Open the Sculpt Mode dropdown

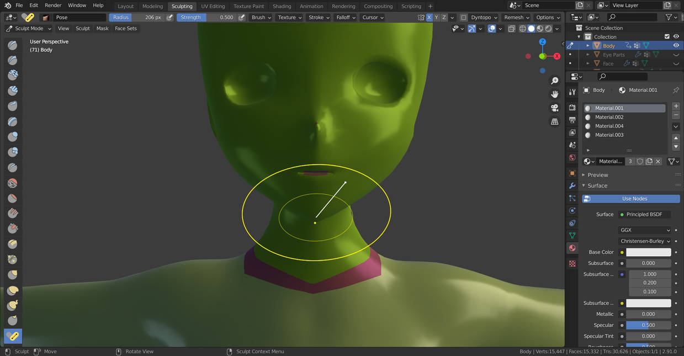coord(29,28)
